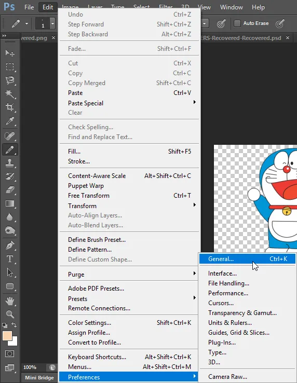Select the Eyedropper tool
The height and width of the screenshot is (383, 297).
click(10, 121)
